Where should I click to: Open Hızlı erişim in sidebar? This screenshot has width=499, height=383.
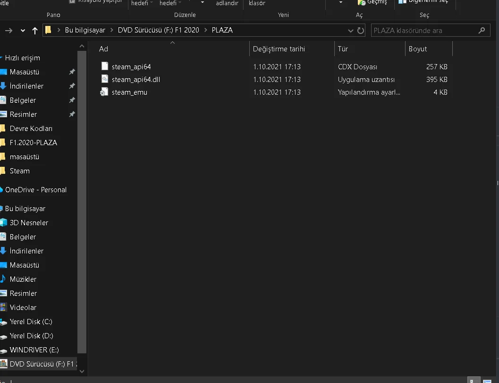click(x=22, y=58)
